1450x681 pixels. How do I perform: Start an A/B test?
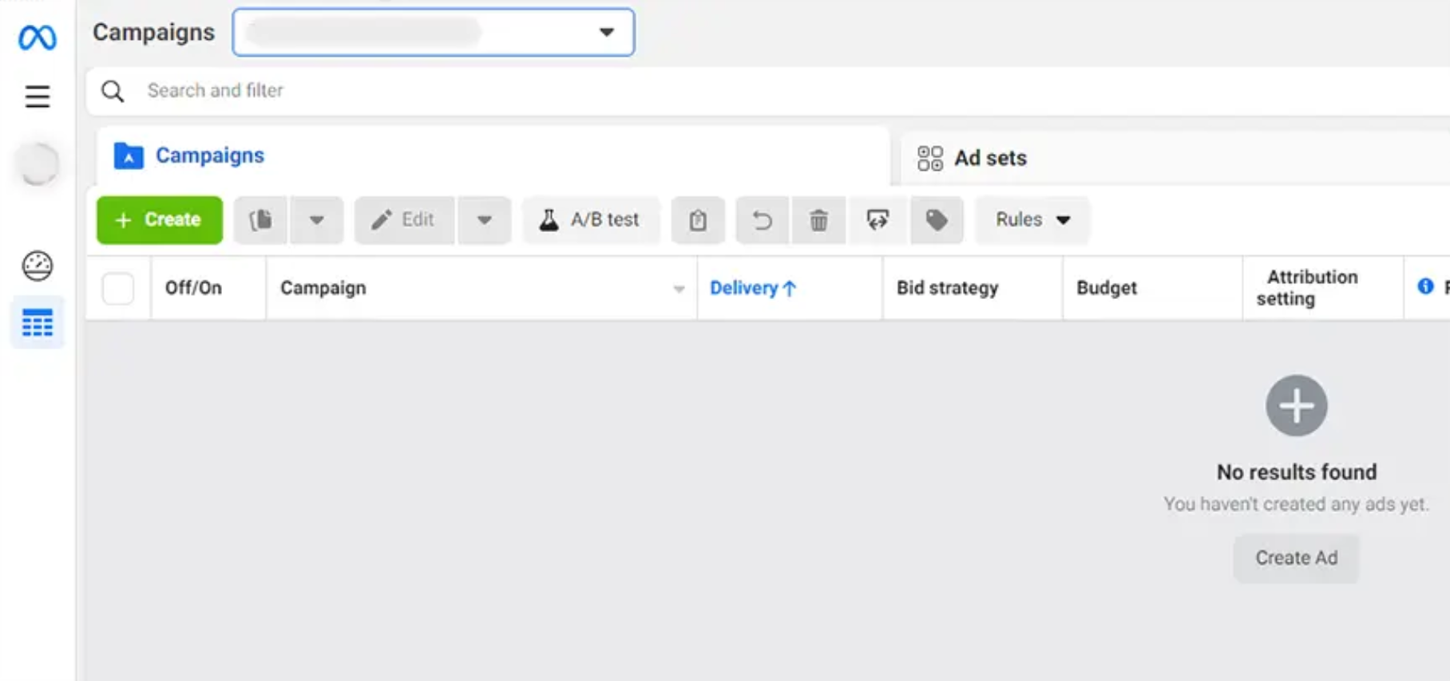(591, 220)
